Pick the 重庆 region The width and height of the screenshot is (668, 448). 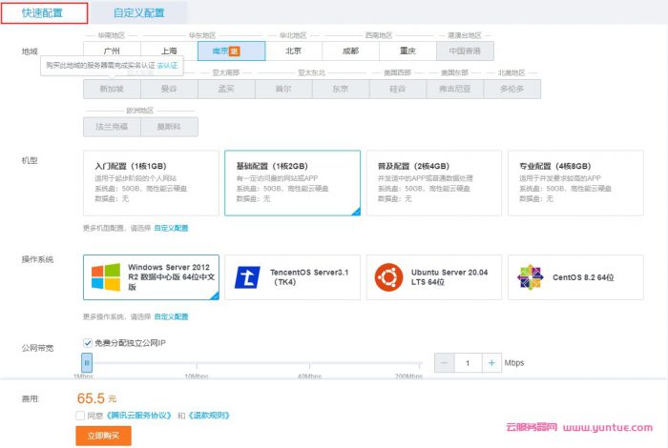(407, 51)
